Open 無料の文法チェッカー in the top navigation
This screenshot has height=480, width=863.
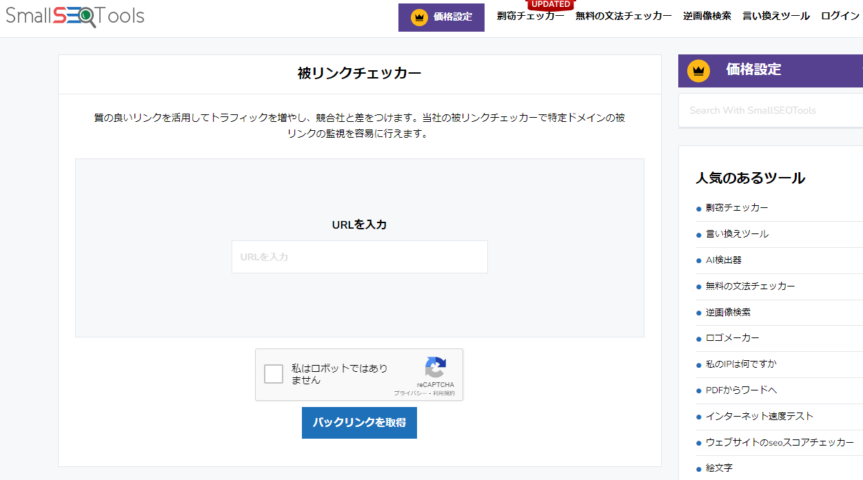click(623, 16)
